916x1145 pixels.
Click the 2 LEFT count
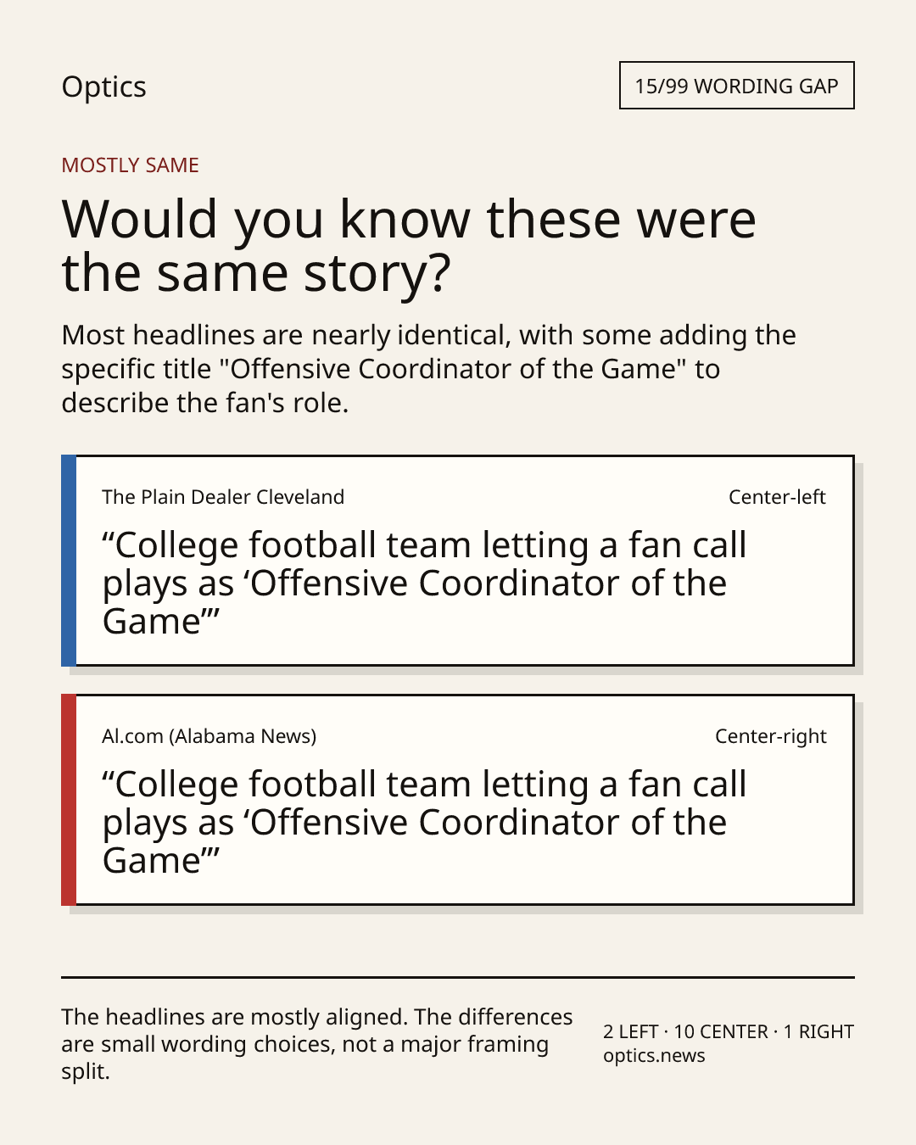pos(630,1032)
